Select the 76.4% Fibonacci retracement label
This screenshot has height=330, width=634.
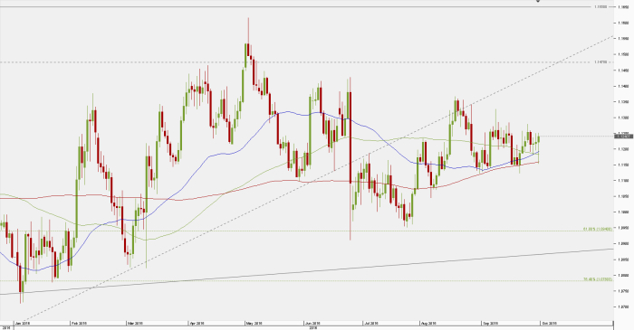598,279
